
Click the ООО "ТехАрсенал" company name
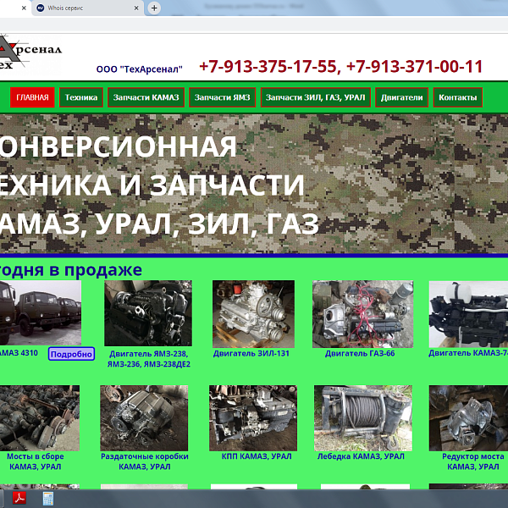[140, 69]
